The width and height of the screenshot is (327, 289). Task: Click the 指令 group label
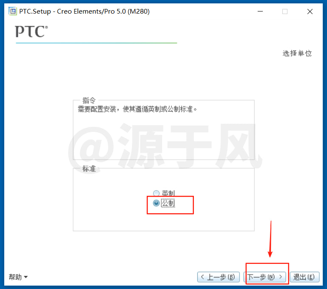pyautogui.click(x=89, y=100)
